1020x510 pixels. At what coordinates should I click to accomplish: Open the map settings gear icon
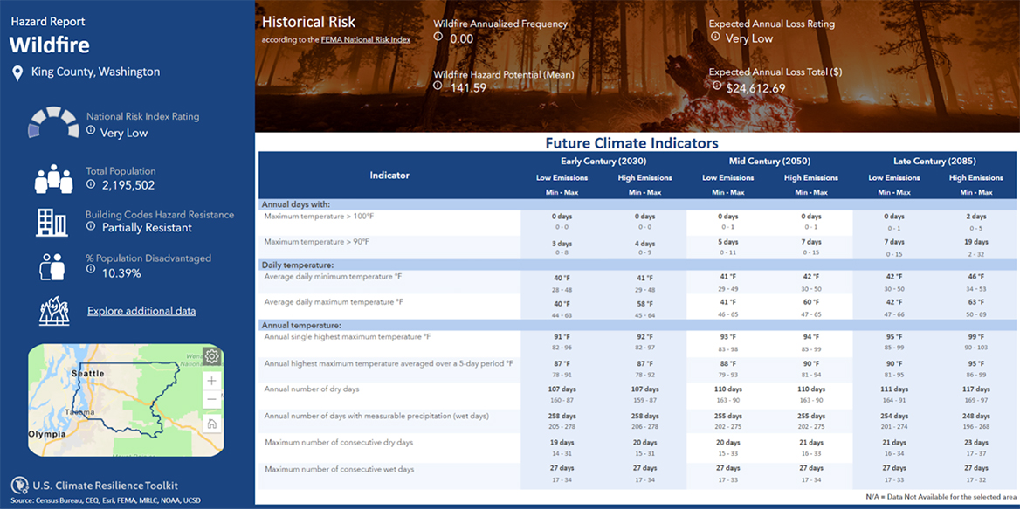211,356
